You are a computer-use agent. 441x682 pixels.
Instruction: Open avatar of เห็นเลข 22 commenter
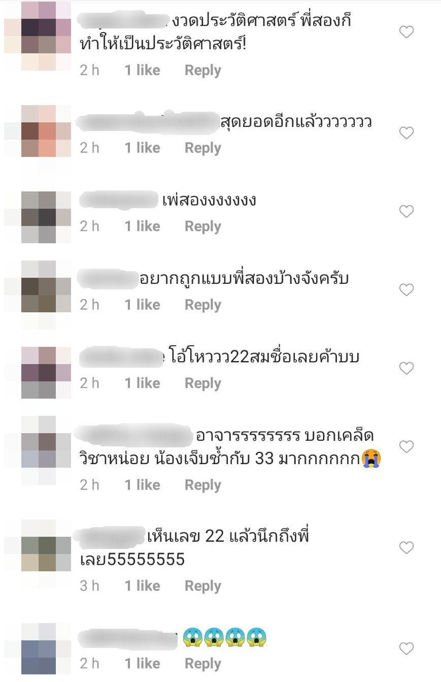(x=38, y=546)
